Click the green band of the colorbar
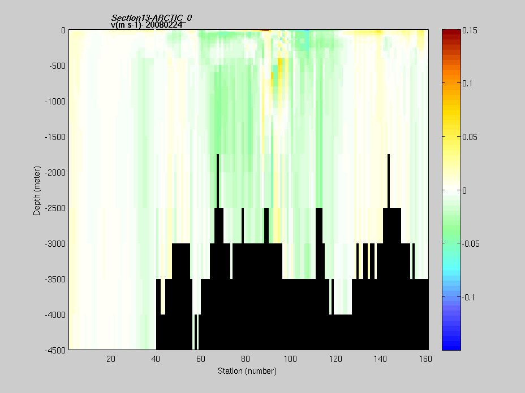 [x=451, y=234]
